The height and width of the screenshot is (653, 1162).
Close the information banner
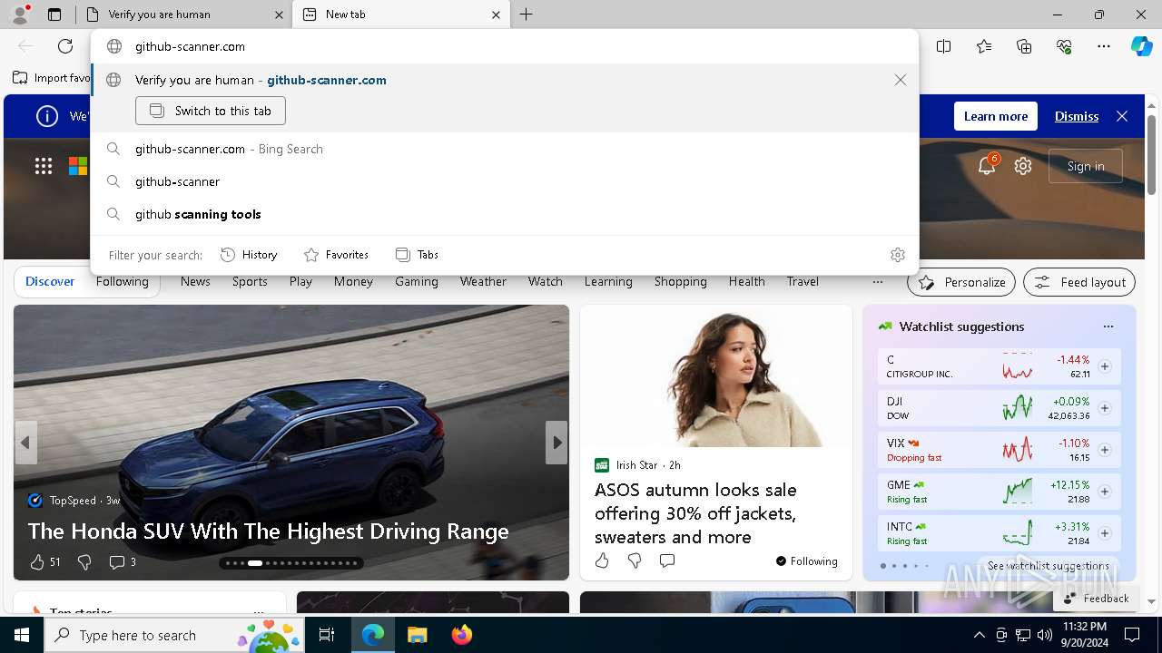click(1122, 116)
